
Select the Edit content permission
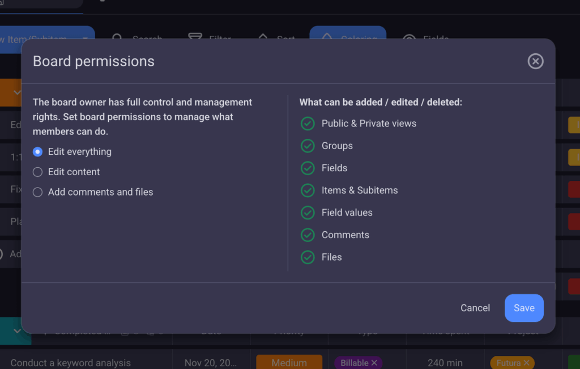pyautogui.click(x=37, y=172)
